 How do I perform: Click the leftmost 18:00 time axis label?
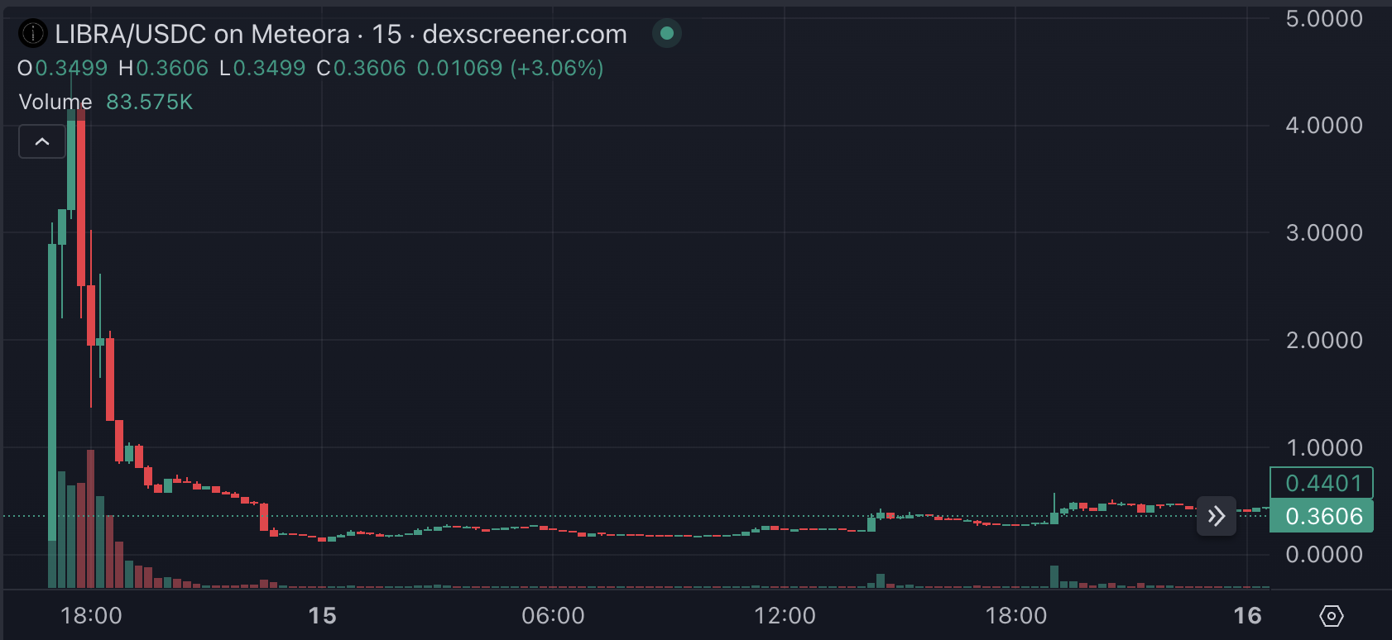click(x=91, y=616)
